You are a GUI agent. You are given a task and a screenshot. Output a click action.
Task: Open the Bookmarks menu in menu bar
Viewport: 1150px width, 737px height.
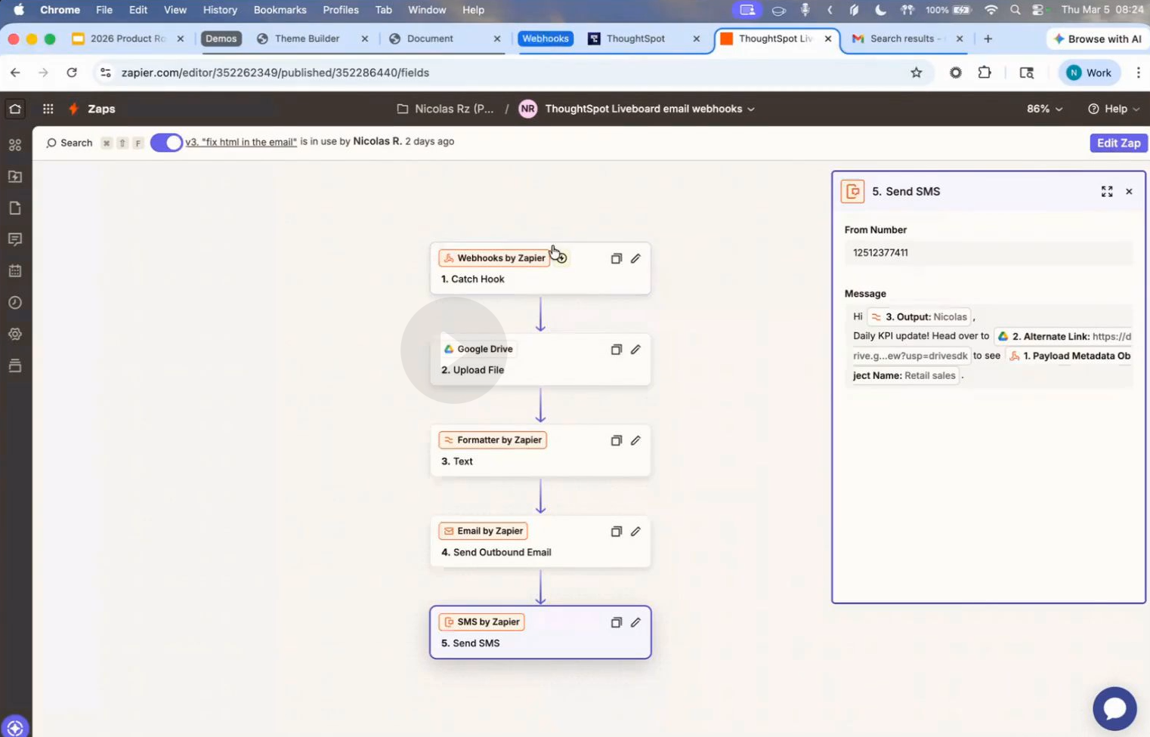(280, 10)
